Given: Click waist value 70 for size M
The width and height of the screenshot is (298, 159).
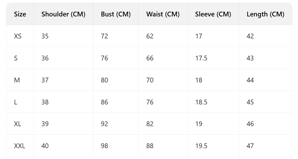Looking at the screenshot, I should click(x=150, y=80).
